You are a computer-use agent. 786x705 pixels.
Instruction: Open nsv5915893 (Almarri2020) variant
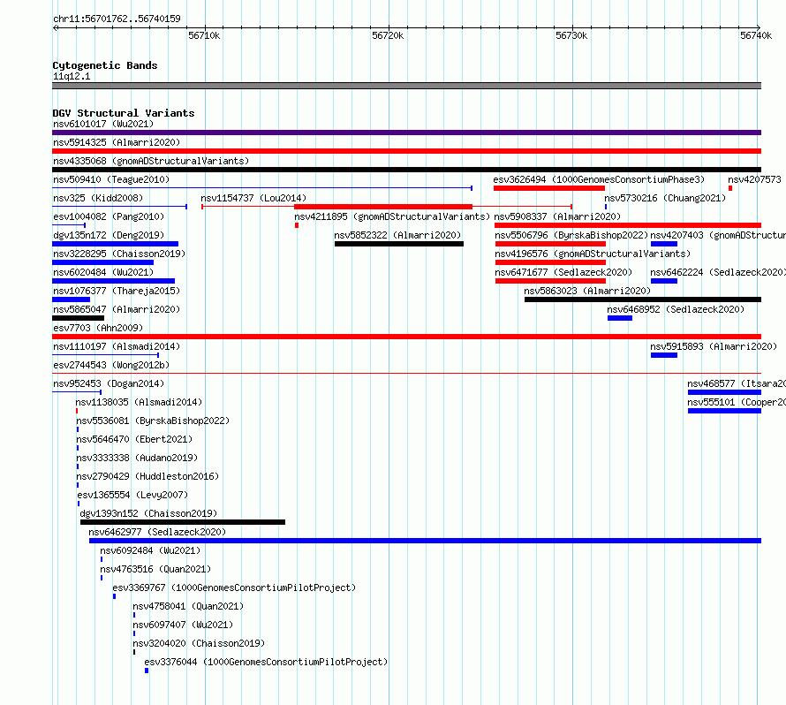[714, 346]
